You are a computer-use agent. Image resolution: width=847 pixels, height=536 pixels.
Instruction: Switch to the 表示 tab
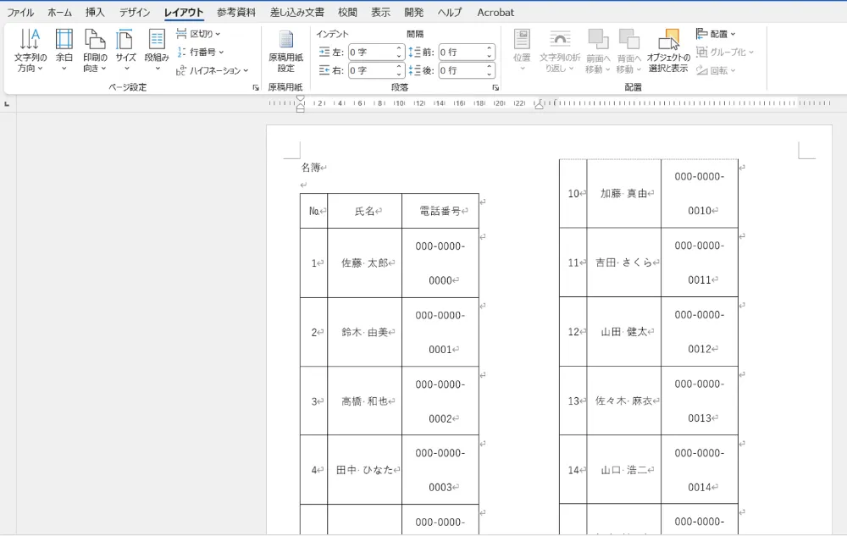pos(380,12)
